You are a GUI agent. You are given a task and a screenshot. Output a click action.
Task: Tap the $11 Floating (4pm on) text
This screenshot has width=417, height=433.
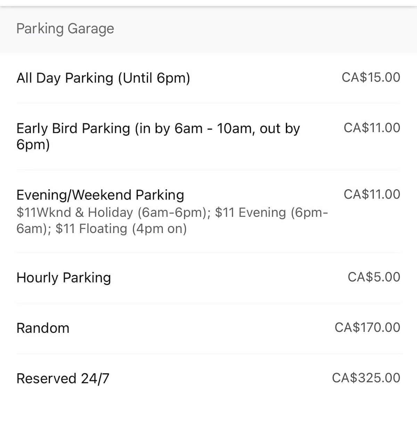(x=121, y=229)
